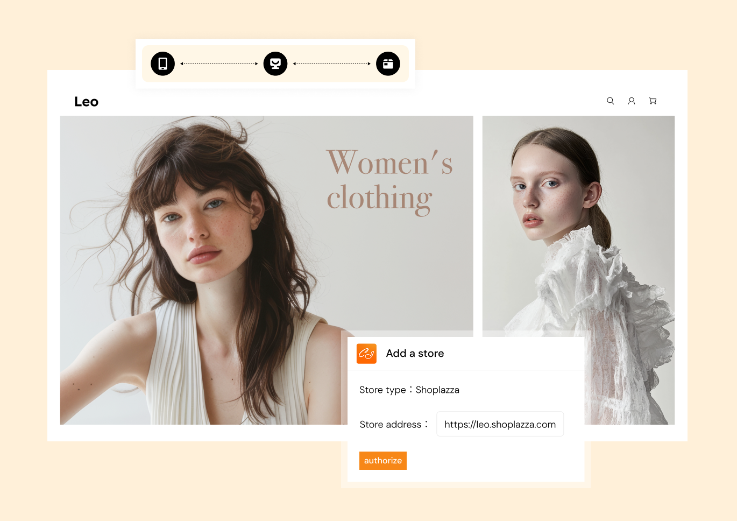Click dotted arrow between phone and monitor
Screen dimensions: 737x521
(x=219, y=64)
